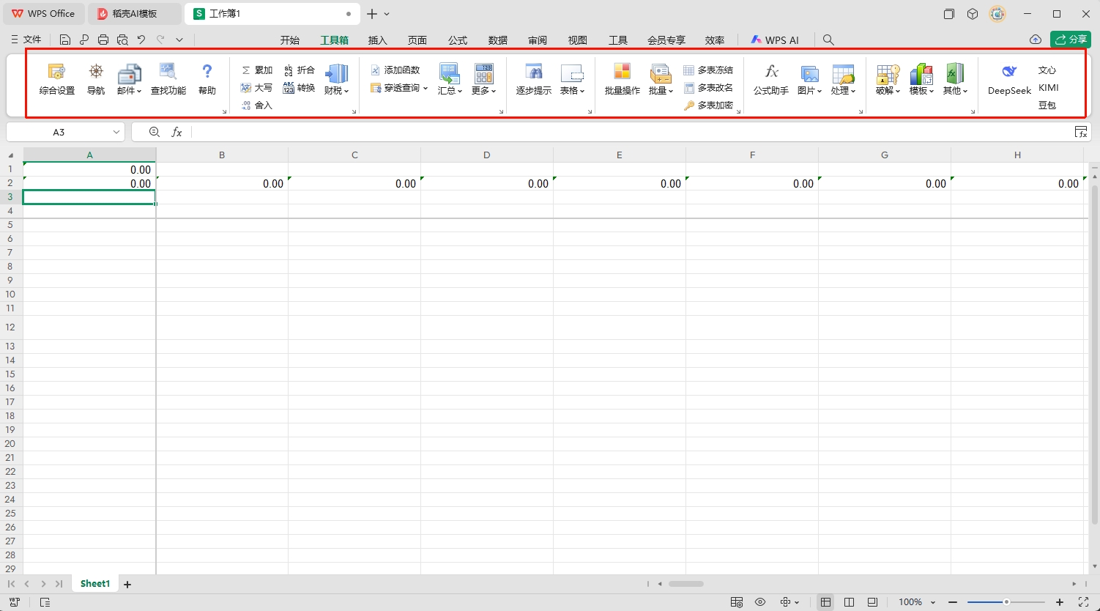Toggle the eye protection mode icon
This screenshot has width=1100, height=611.
760,602
